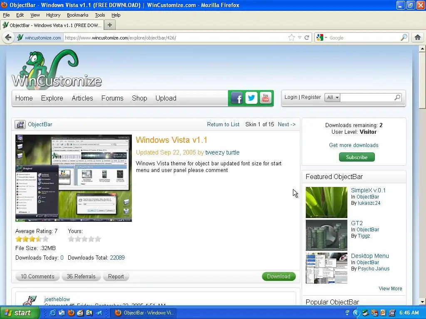This screenshot has width=426, height=319.
Task: Open the Twitter social icon
Action: 251,98
